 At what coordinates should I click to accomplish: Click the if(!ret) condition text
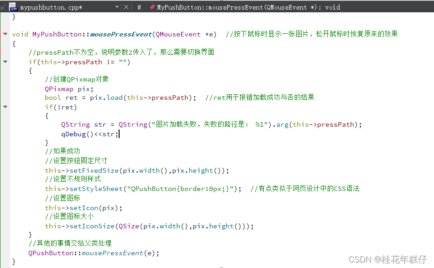[x=61, y=107]
